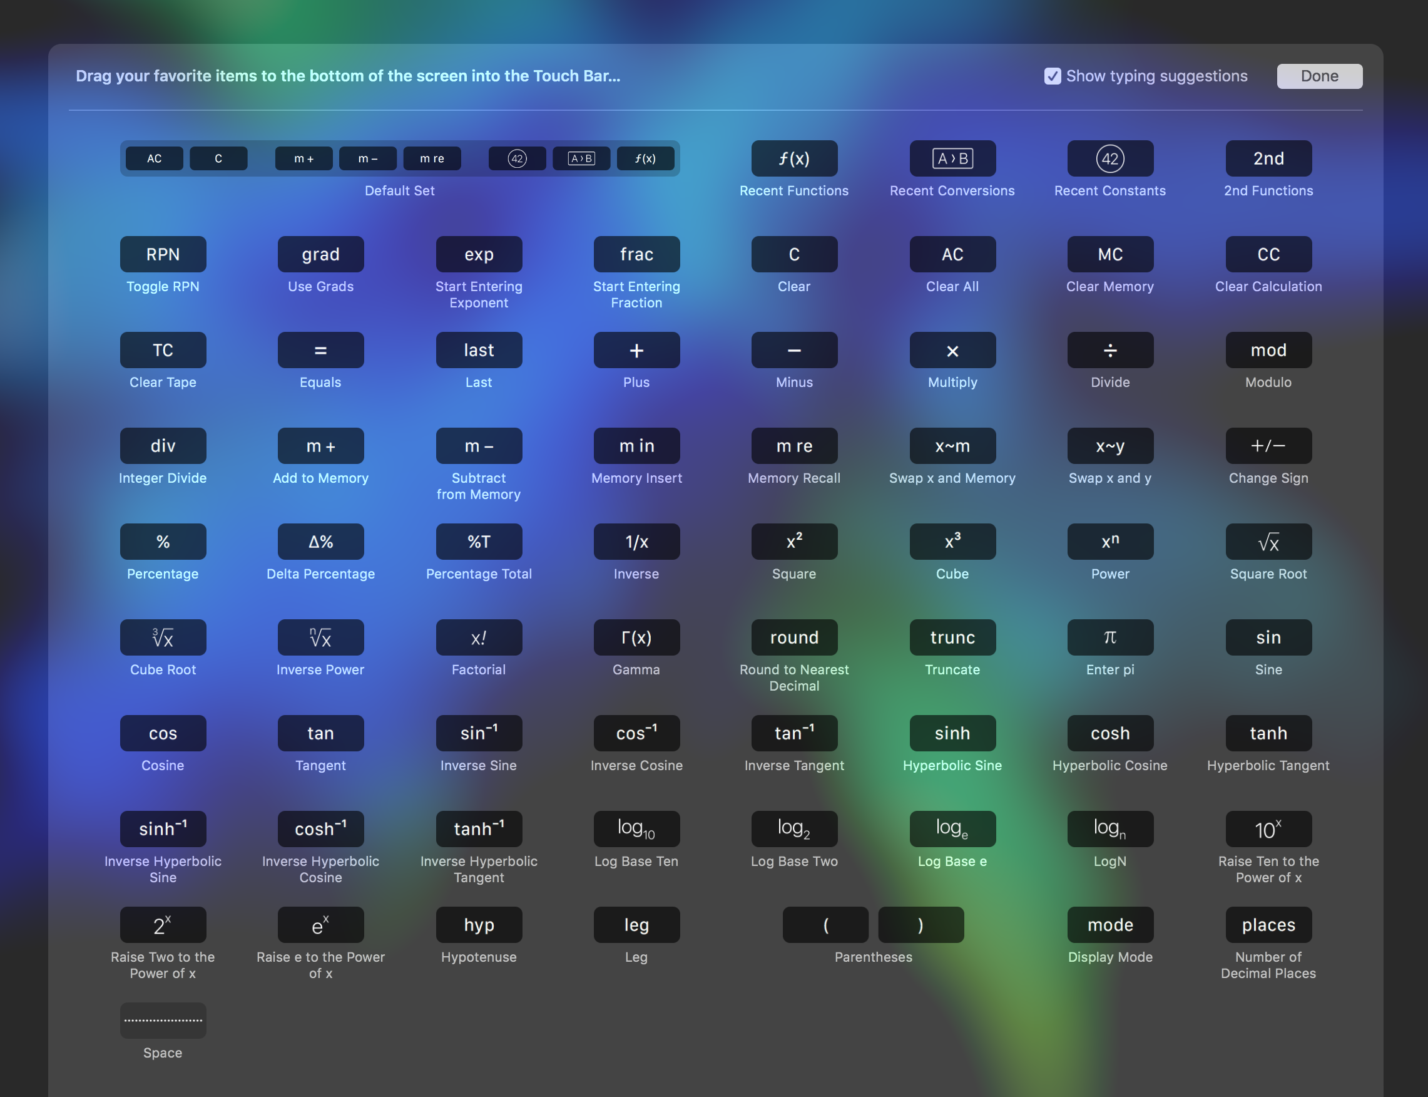This screenshot has height=1097, width=1428.
Task: Select the tan Tangent item
Action: [x=320, y=733]
